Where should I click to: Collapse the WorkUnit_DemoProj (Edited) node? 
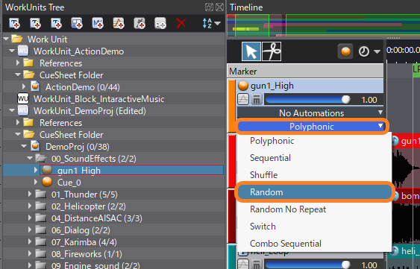12,110
